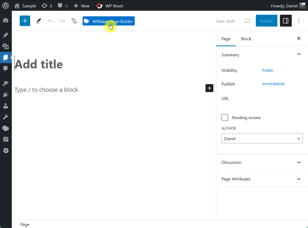The height and width of the screenshot is (228, 308).
Task: Open Settings sliders icon in admin sidebar
Action: pyautogui.click(x=6, y=139)
